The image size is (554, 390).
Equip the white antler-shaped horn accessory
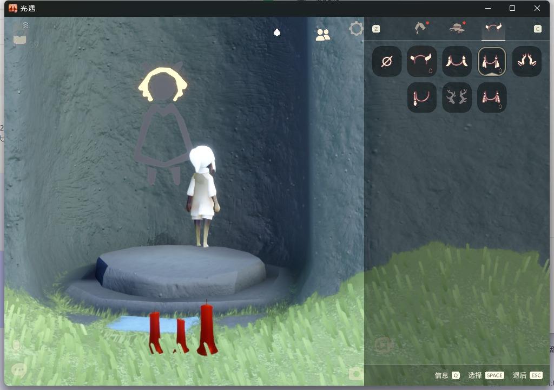(x=526, y=61)
